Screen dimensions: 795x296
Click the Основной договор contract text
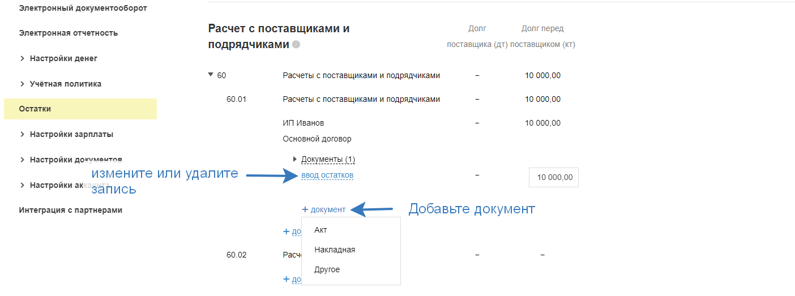pos(317,139)
